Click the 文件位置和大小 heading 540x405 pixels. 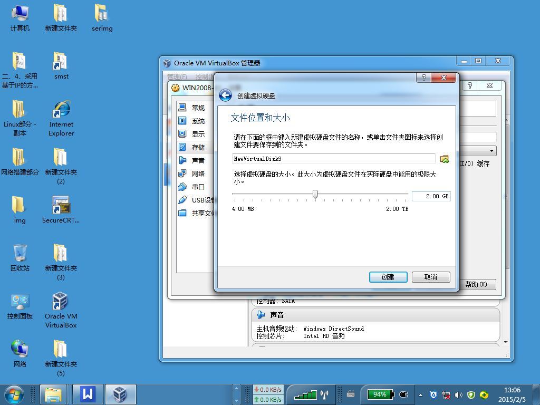[x=261, y=118]
